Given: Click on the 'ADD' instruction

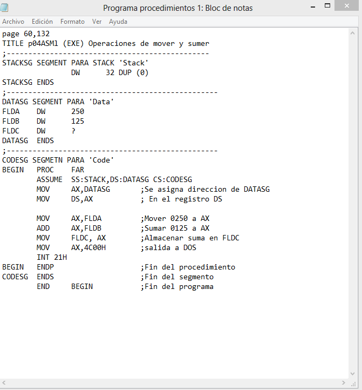Looking at the screenshot, I should pos(43,228).
